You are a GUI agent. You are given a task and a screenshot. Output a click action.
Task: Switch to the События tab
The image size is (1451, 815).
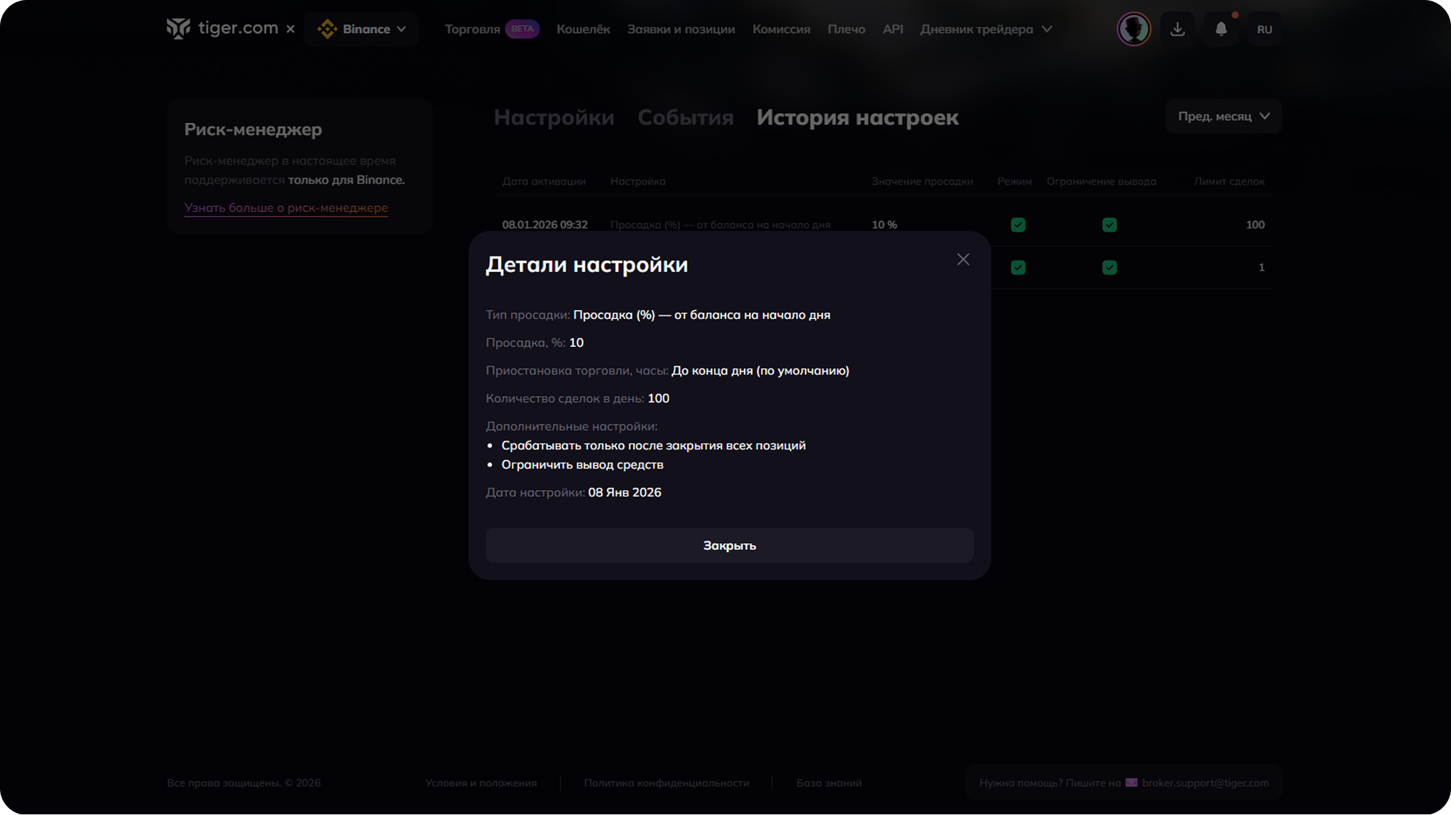tap(685, 117)
